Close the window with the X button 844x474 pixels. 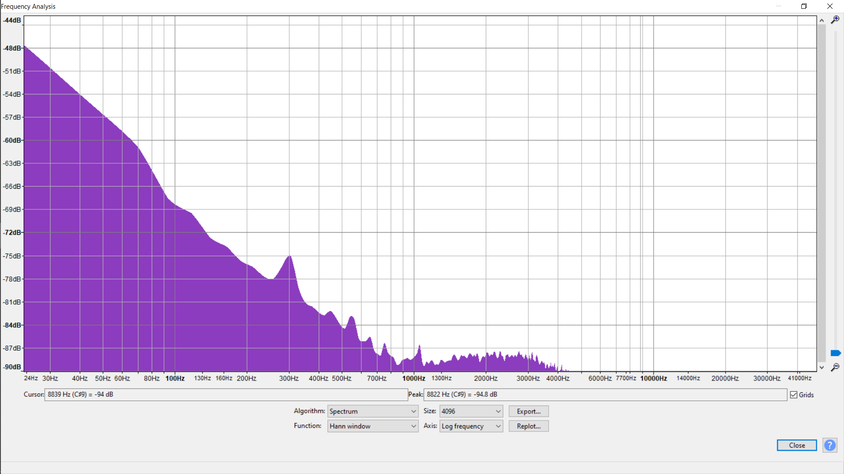click(x=830, y=6)
